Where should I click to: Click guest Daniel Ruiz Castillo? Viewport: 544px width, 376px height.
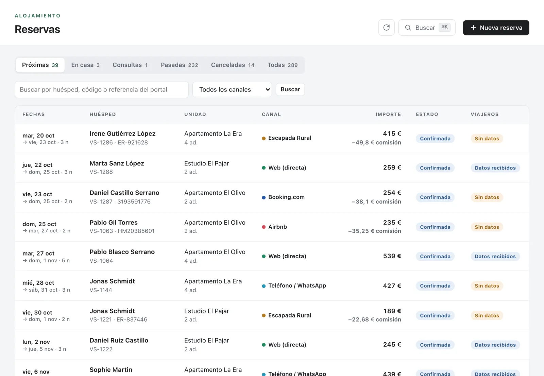click(119, 340)
